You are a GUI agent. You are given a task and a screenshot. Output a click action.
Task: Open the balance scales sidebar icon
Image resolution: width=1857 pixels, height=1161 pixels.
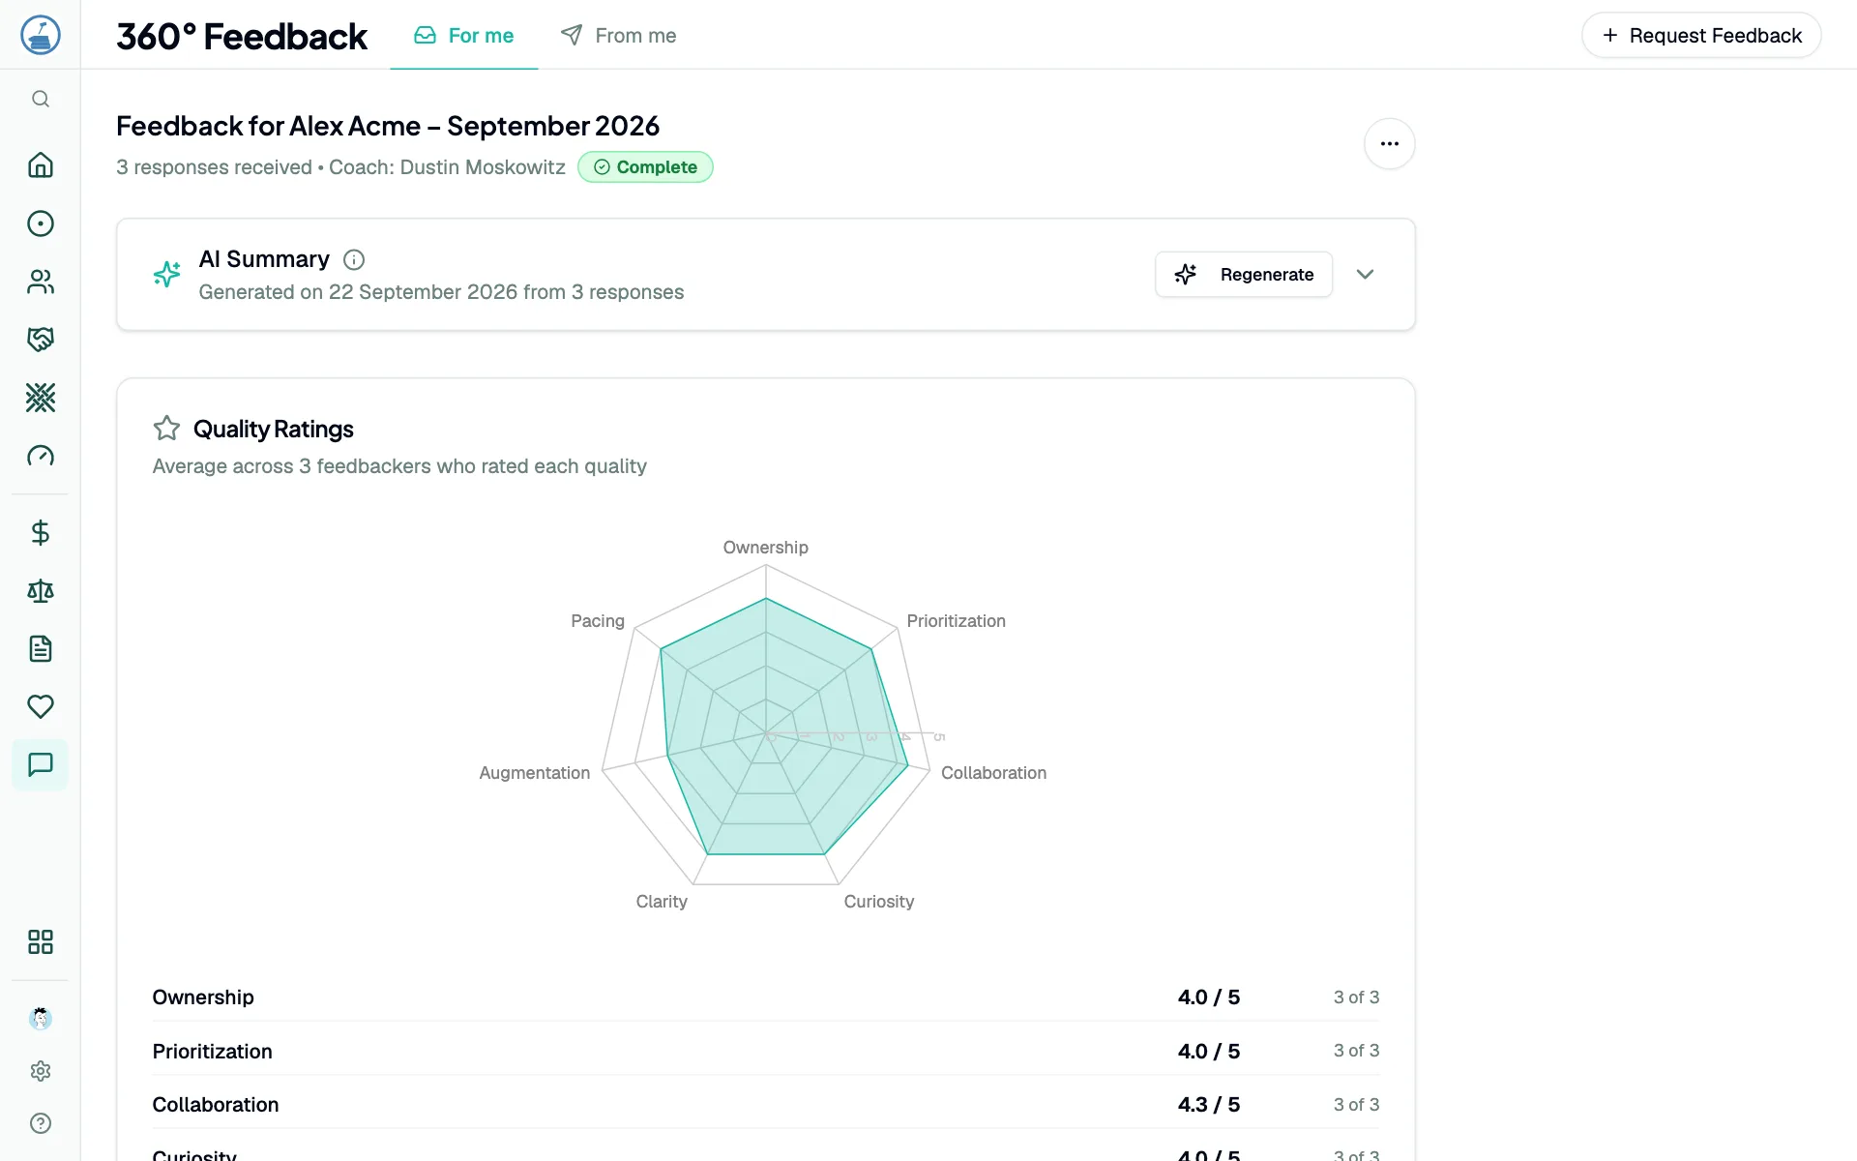pos(41,591)
